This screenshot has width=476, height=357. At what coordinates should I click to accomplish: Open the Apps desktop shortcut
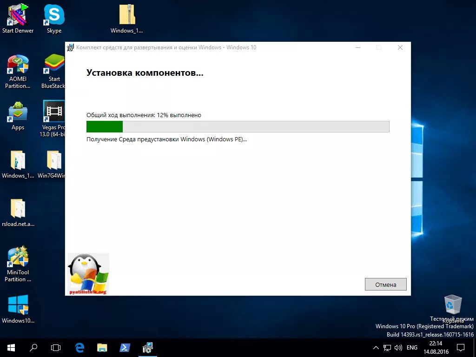(18, 116)
